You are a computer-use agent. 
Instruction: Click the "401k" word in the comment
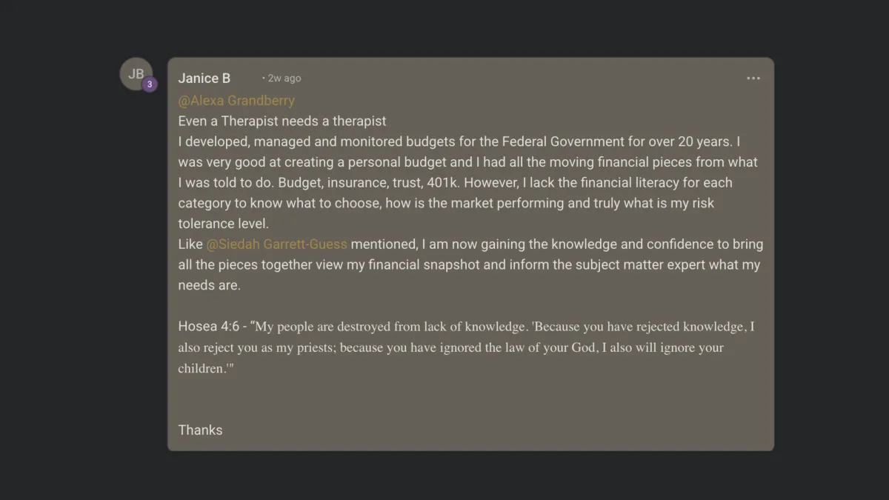444,182
